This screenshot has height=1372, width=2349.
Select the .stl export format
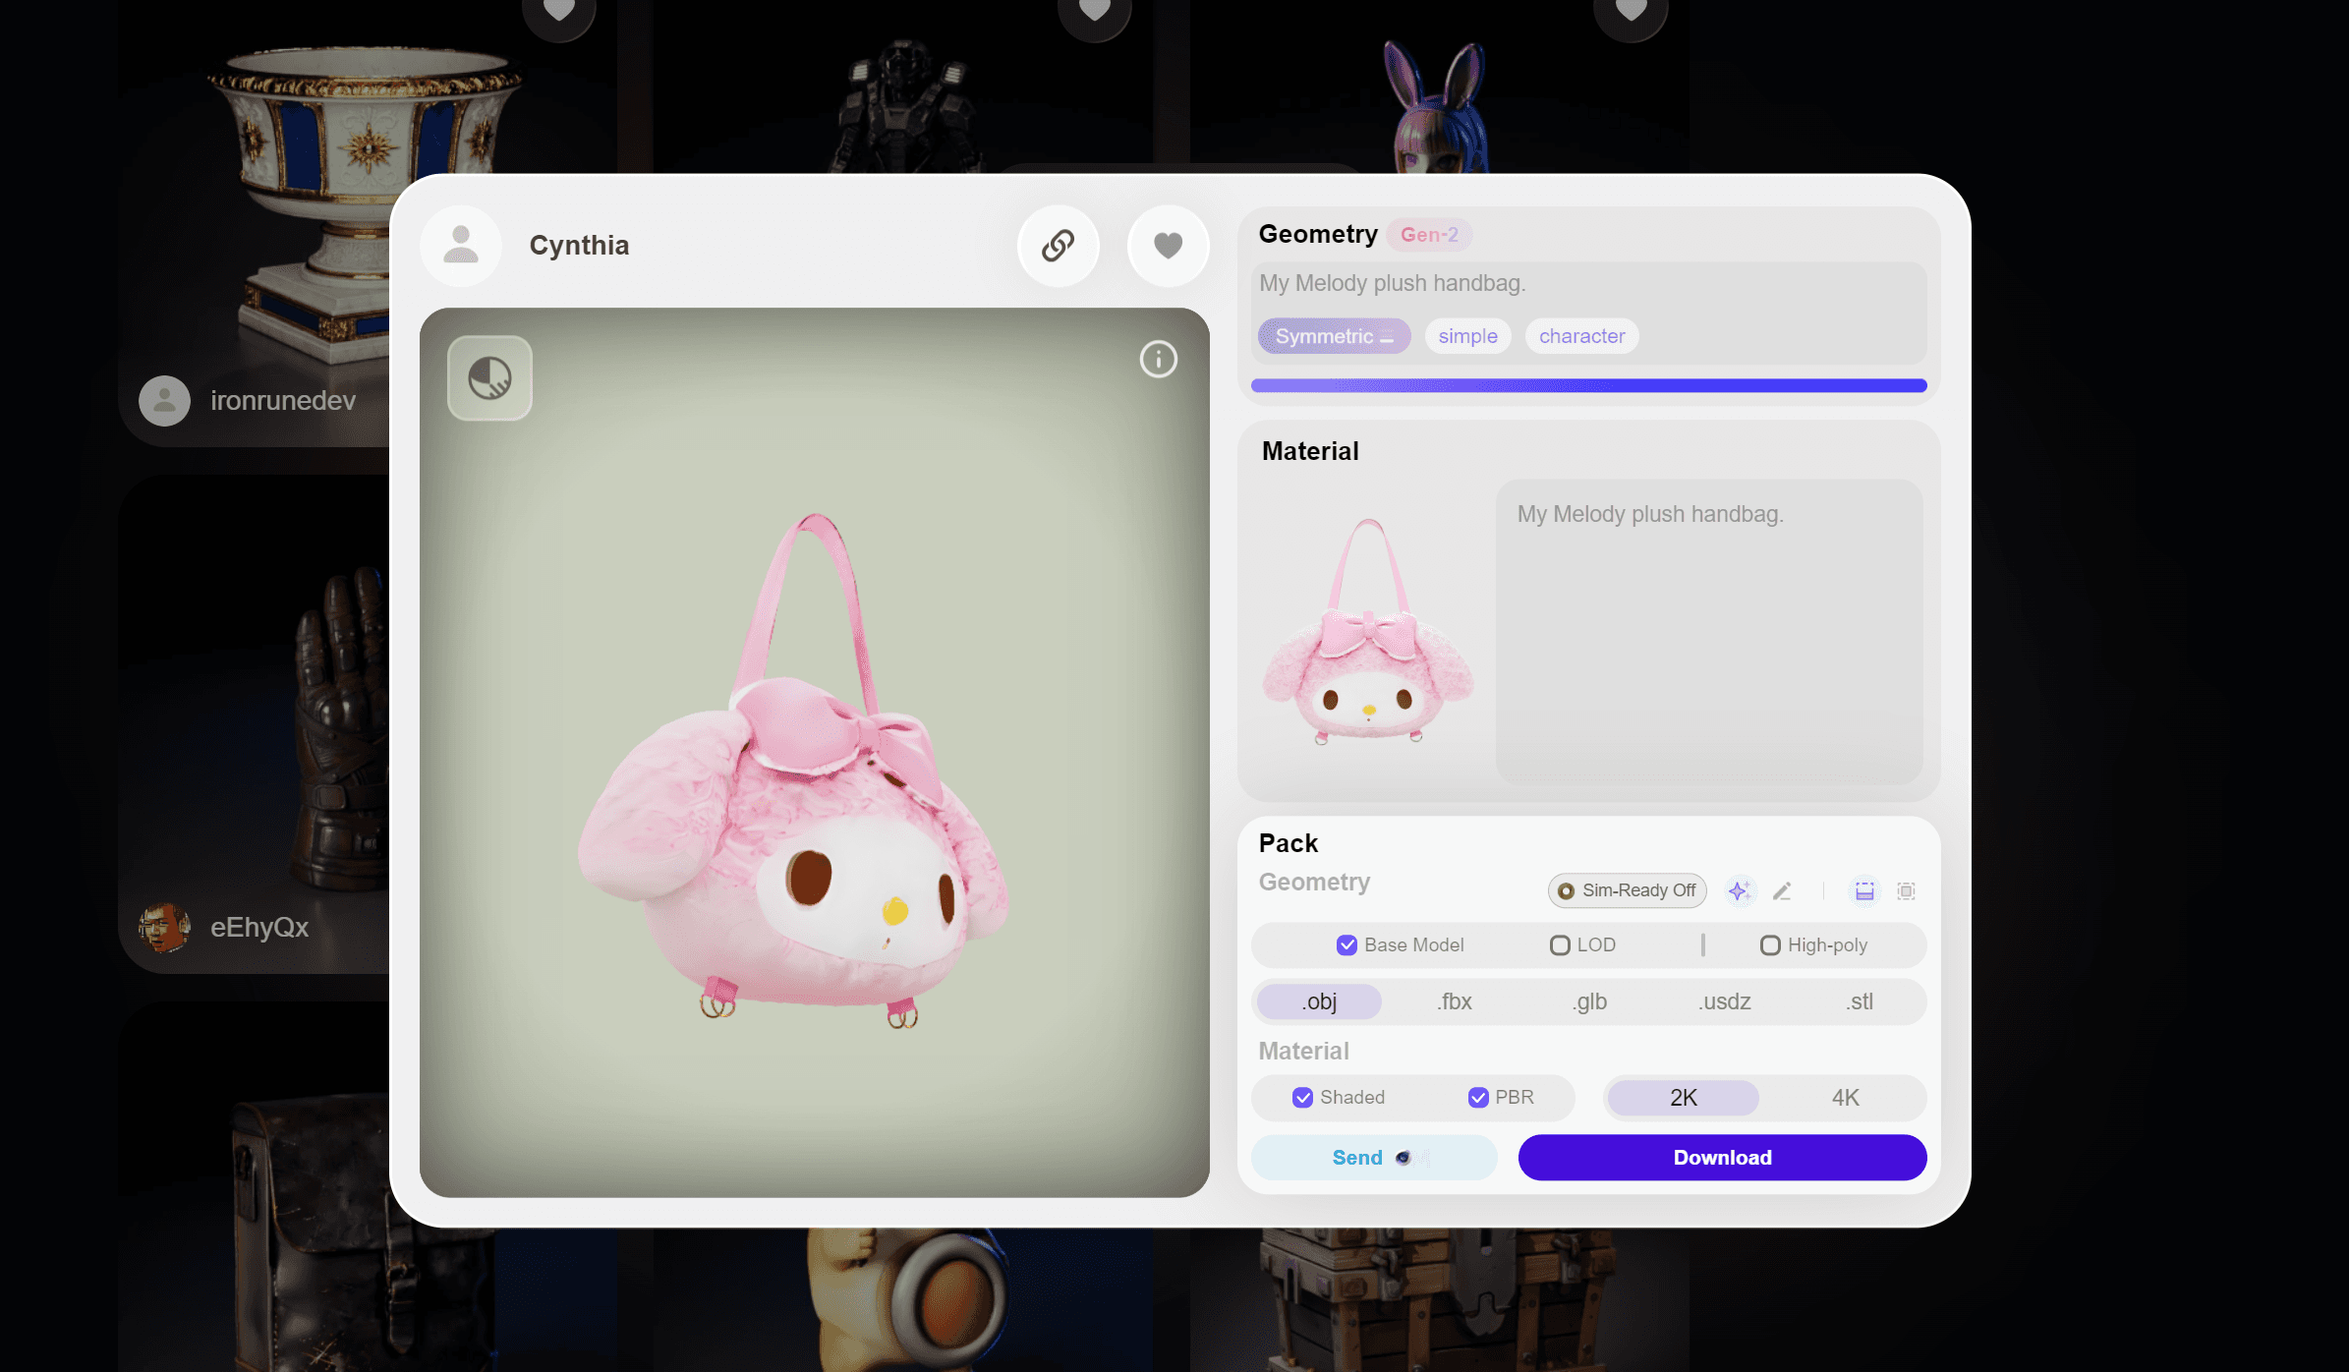[1860, 1001]
